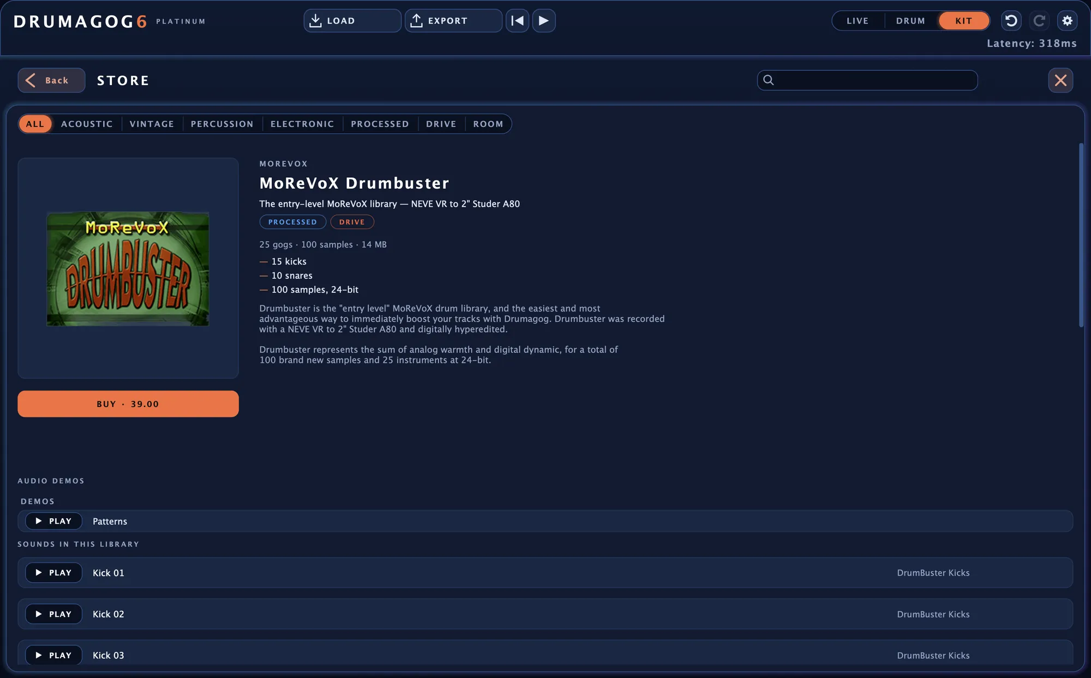Click '25 gogs · 100 samples · 14 MB' text

point(323,244)
